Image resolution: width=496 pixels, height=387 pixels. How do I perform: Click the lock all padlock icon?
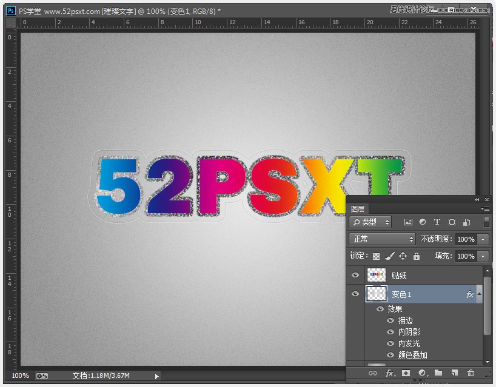click(417, 256)
